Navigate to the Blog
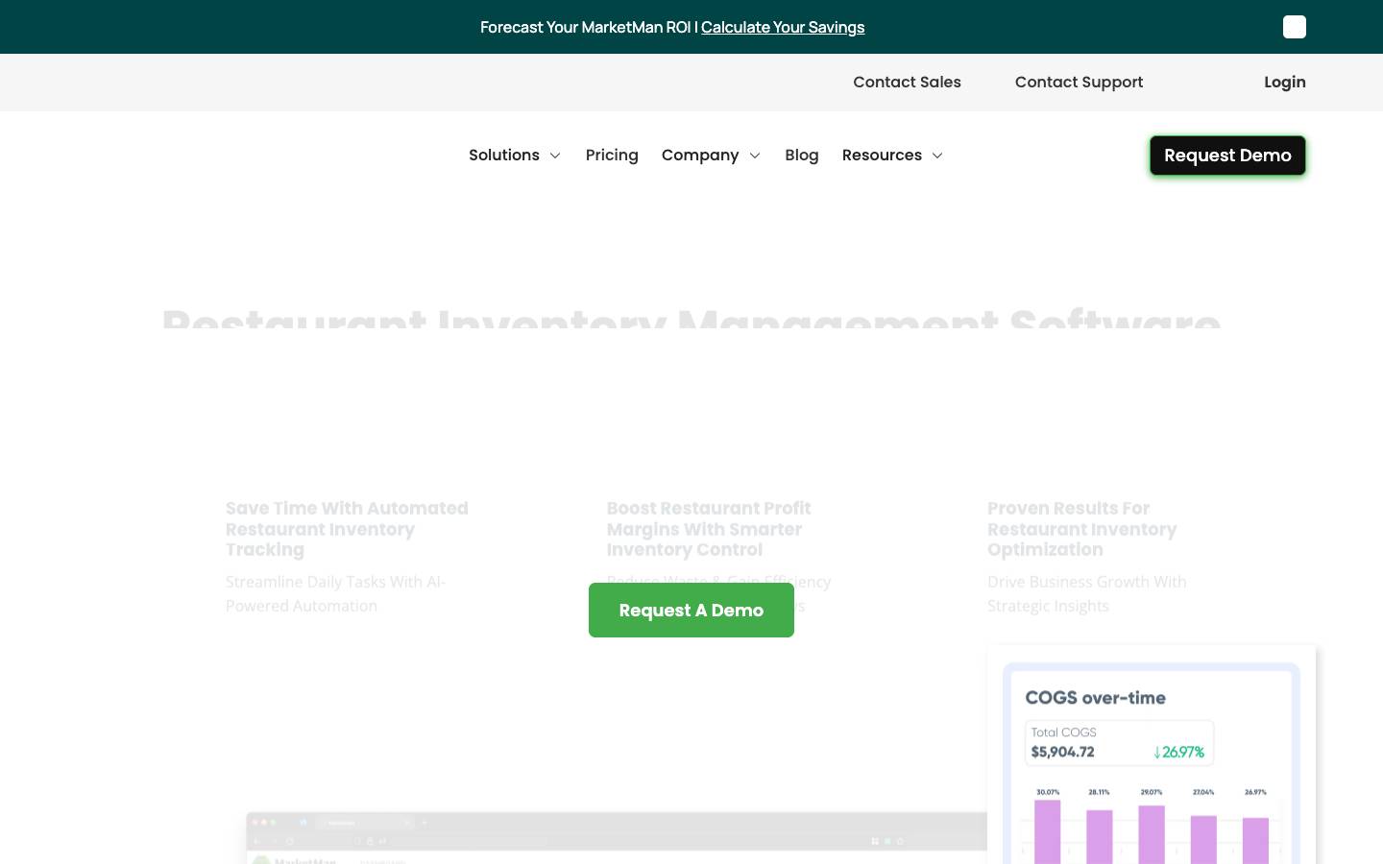Image resolution: width=1383 pixels, height=864 pixels. tap(802, 156)
